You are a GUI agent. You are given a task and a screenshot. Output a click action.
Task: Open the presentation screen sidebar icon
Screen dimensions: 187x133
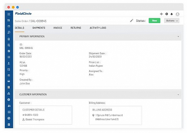tap(9, 112)
